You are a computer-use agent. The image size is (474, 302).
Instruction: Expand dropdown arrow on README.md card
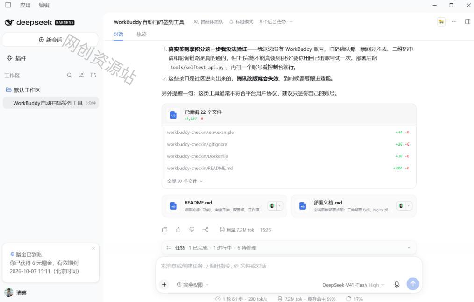[x=280, y=206]
